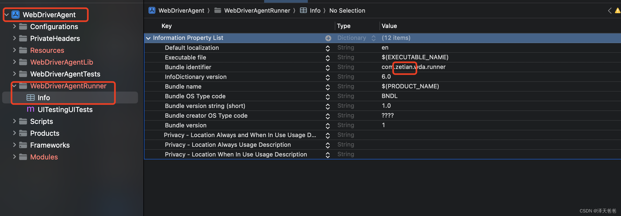Expand the Frameworks group

15,145
